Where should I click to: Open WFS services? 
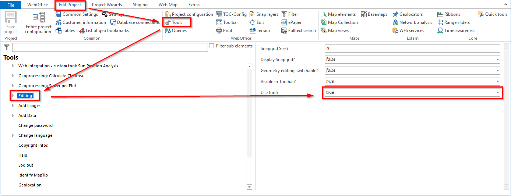coord(408,31)
